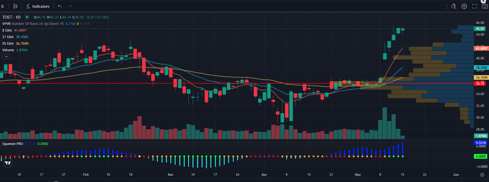Click the 45.02 current price label
Viewport: 489px width, 182px height.
(480, 29)
